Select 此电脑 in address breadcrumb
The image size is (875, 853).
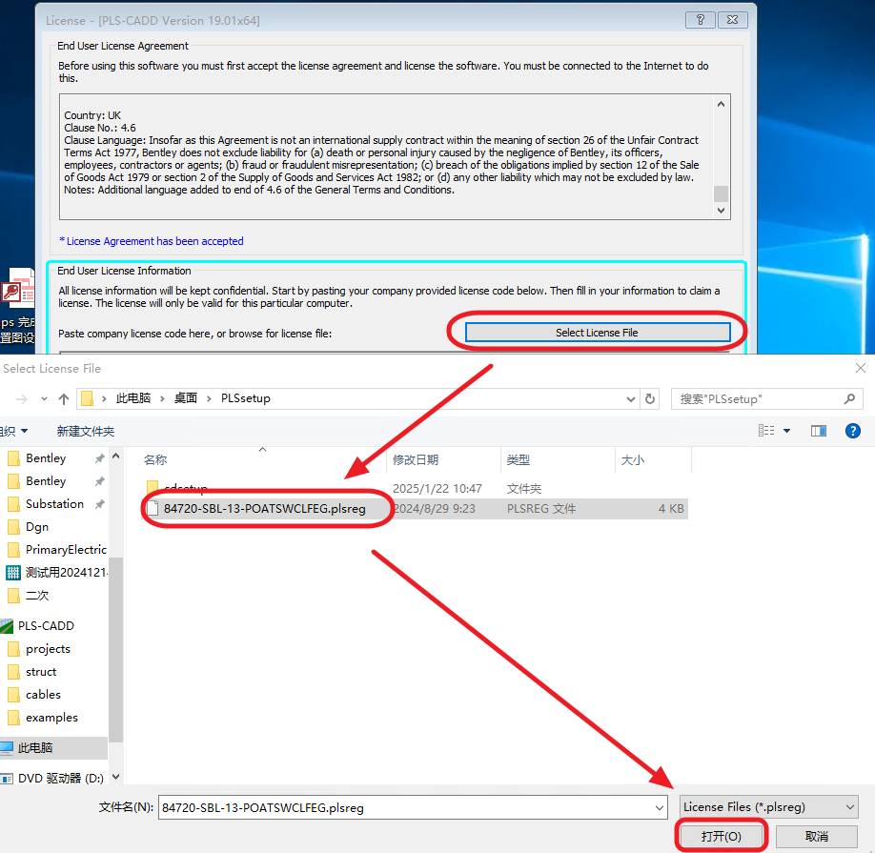(x=132, y=398)
